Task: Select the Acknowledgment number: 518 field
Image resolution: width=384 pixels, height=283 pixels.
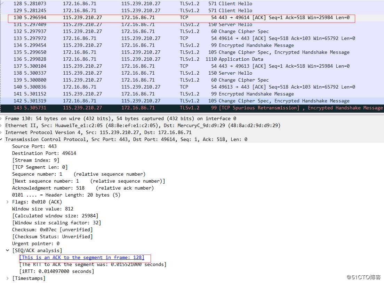Action: coord(83,188)
